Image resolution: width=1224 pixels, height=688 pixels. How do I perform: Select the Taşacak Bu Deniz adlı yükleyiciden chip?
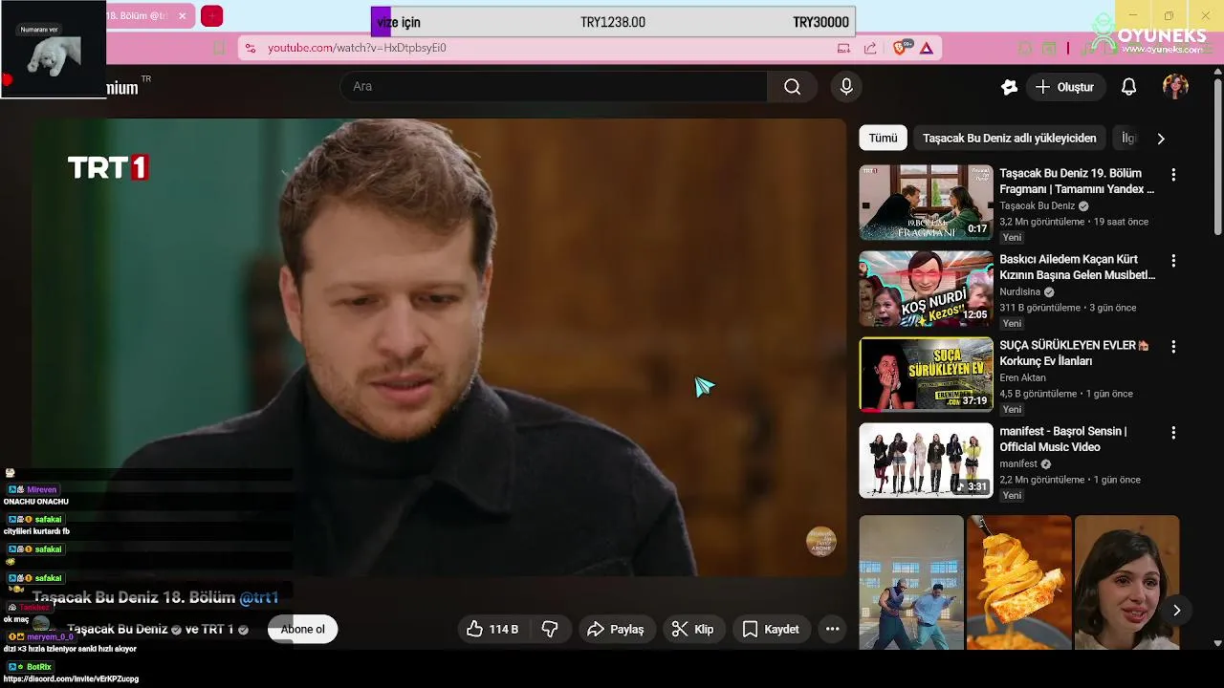click(x=1009, y=139)
